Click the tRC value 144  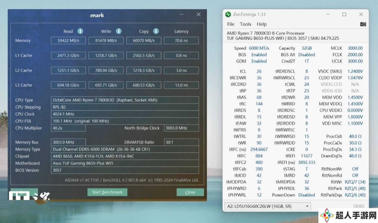tap(259, 104)
